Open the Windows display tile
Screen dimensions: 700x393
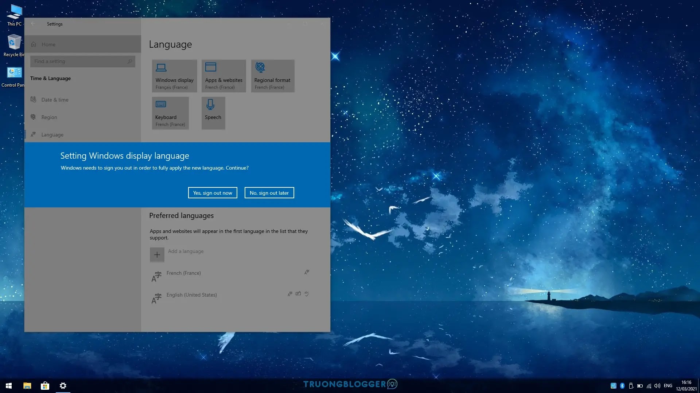pos(175,76)
